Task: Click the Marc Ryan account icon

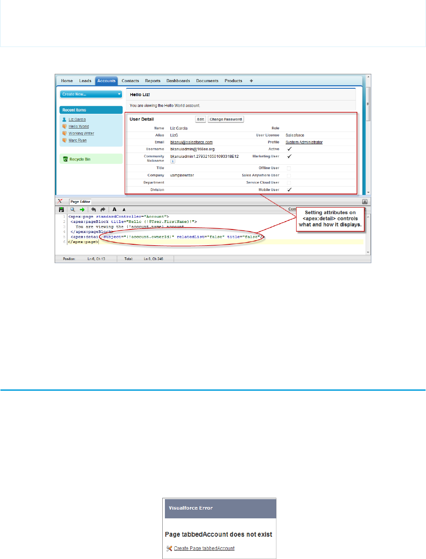Action: point(65,140)
